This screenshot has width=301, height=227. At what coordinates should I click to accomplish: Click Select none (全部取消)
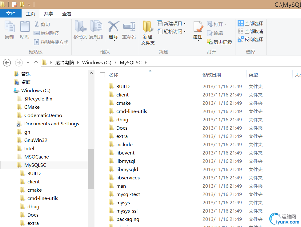[250, 31]
